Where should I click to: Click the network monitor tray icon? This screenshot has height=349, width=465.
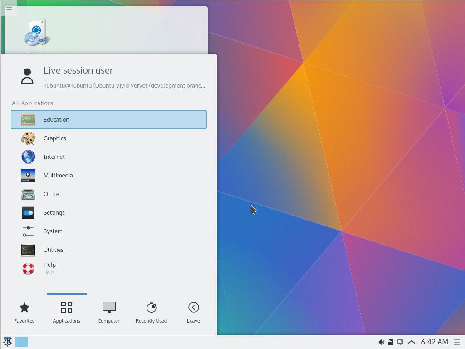point(400,342)
